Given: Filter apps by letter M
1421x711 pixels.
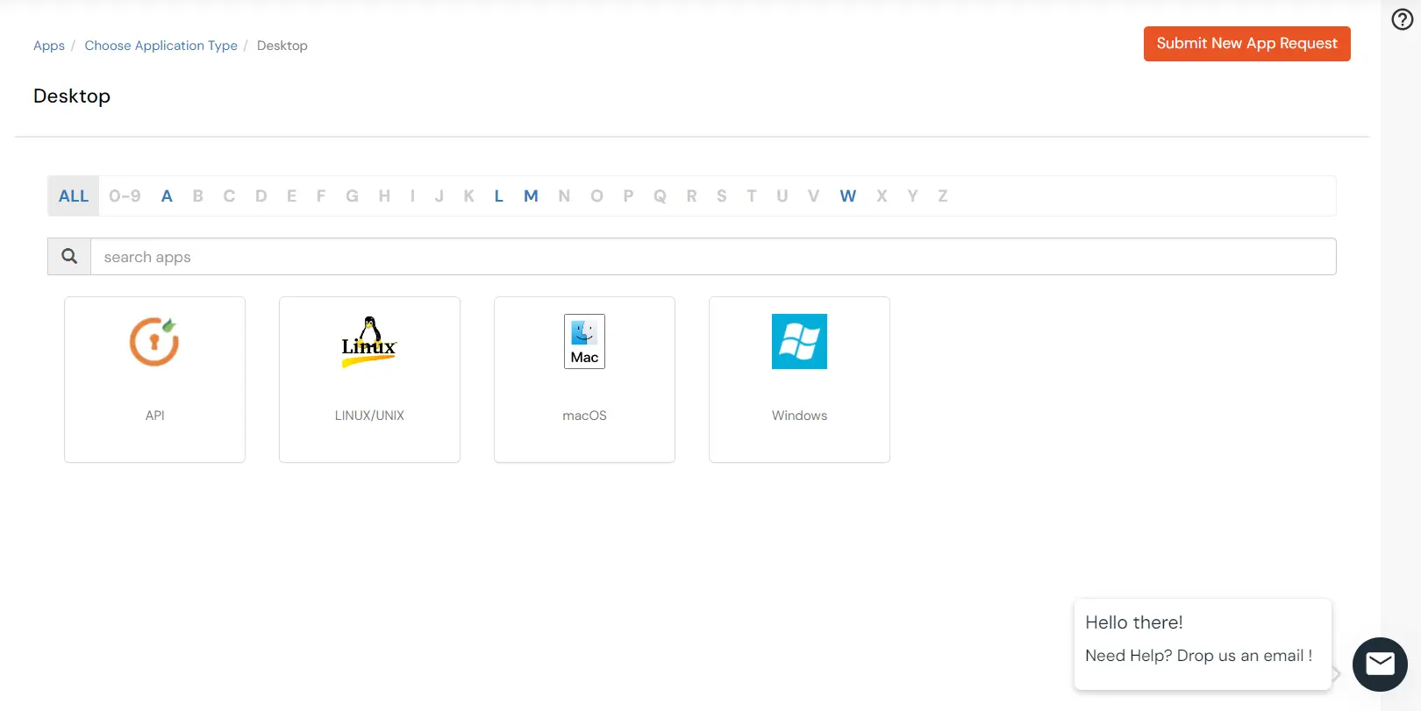Looking at the screenshot, I should click(x=531, y=196).
